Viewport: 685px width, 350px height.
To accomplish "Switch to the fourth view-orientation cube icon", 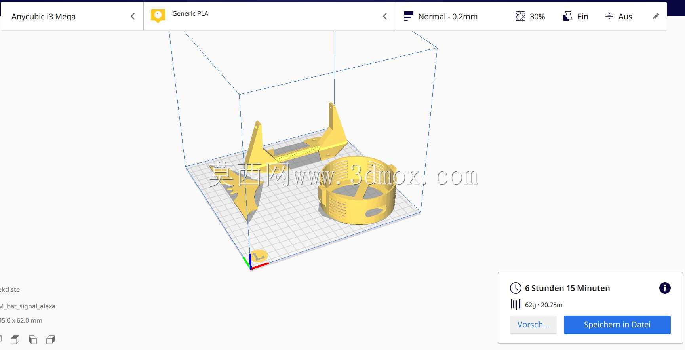I will (51, 339).
